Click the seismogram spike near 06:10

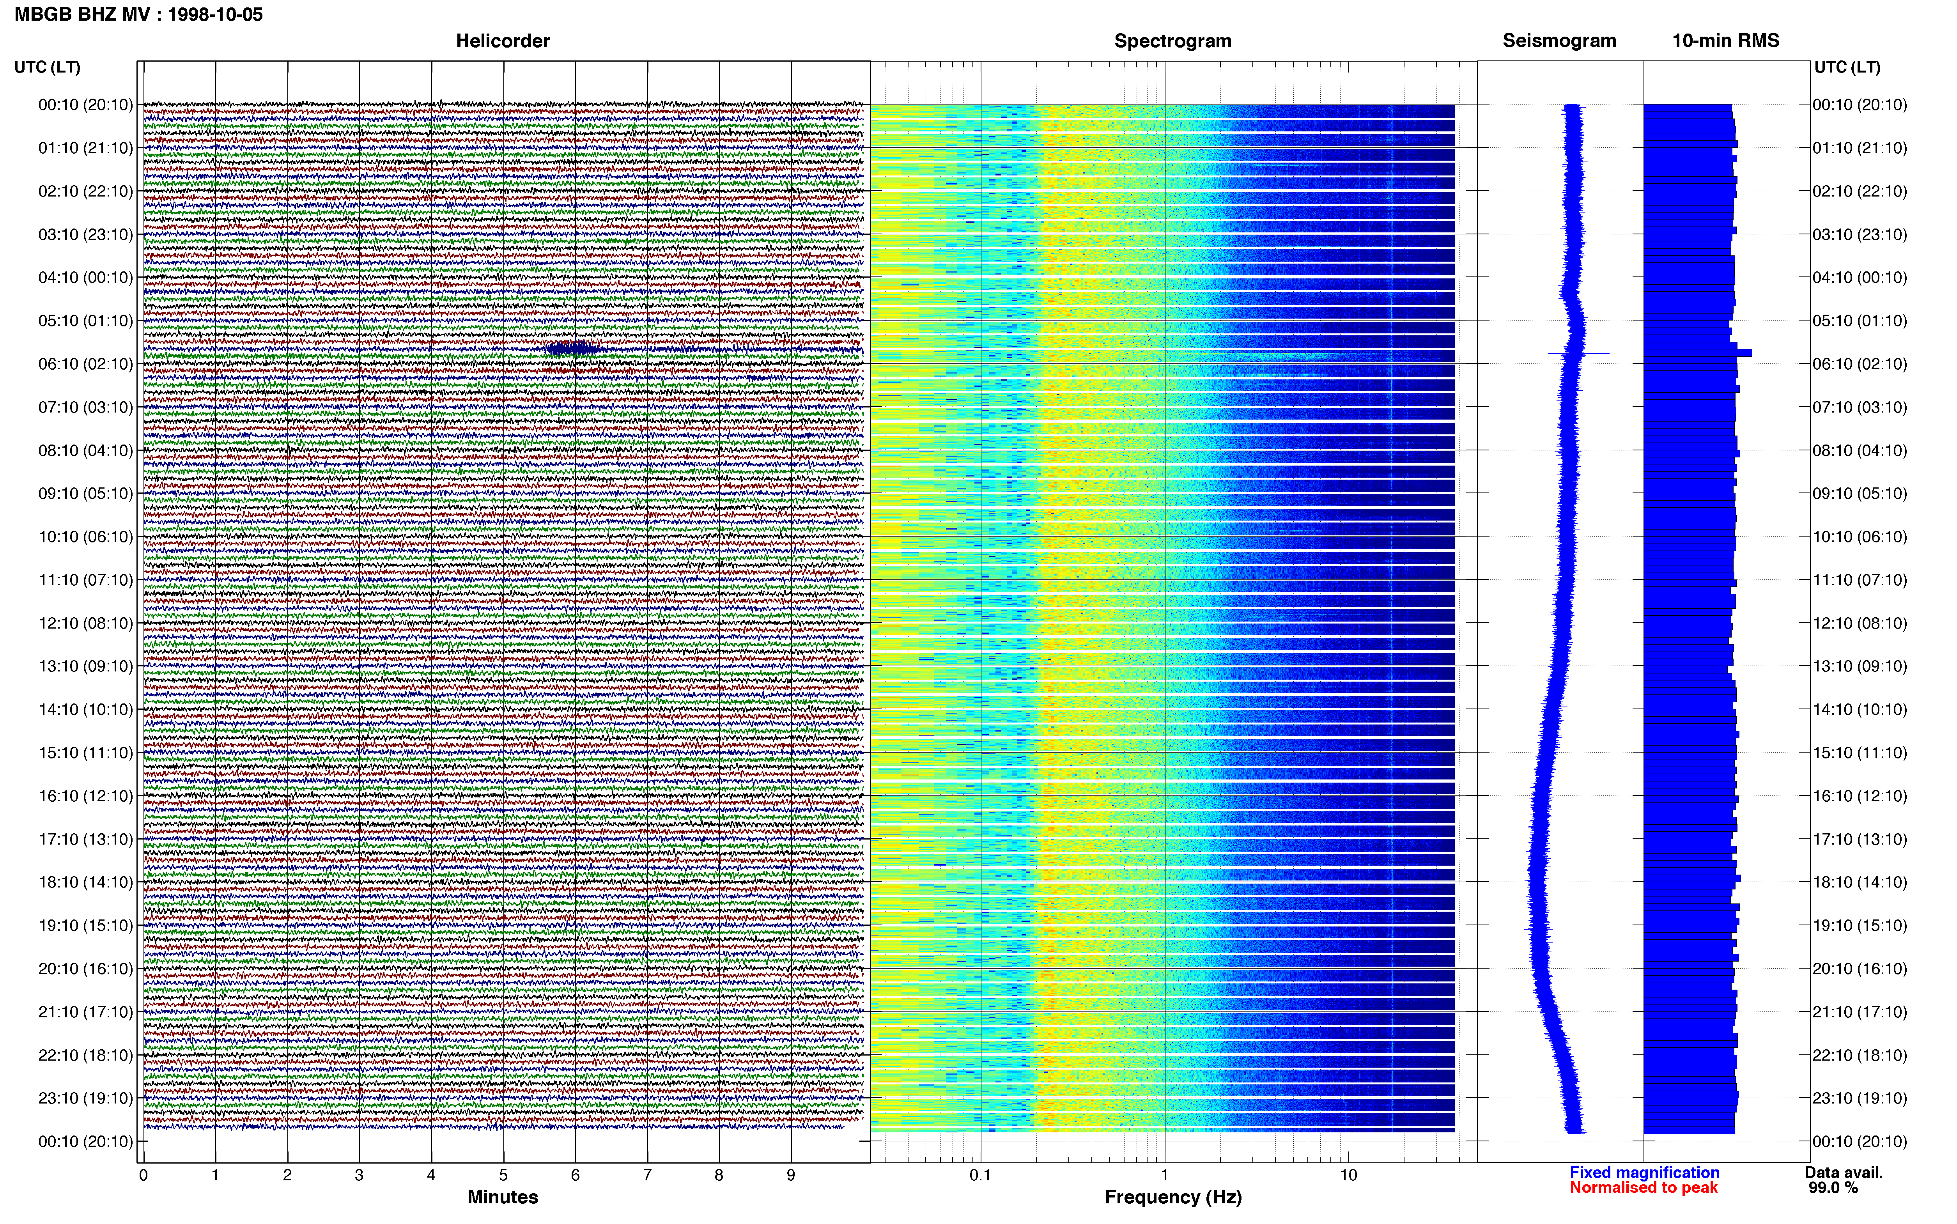(1578, 354)
